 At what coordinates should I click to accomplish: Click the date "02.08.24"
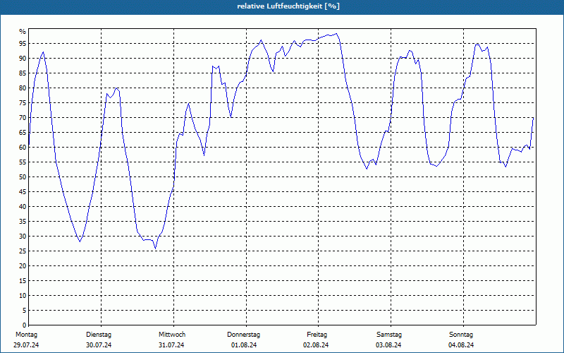[x=316, y=345]
